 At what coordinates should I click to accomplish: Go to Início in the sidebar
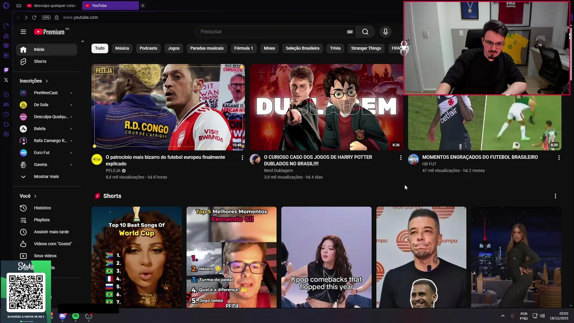(47, 49)
